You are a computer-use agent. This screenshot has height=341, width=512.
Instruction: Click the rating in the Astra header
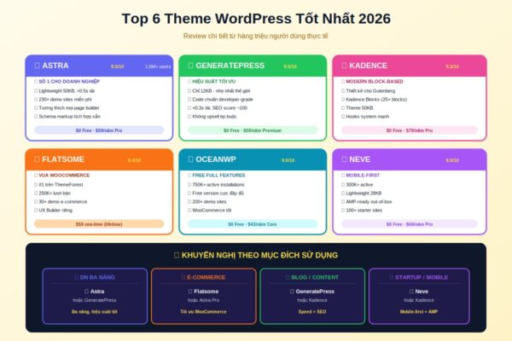[x=117, y=66]
